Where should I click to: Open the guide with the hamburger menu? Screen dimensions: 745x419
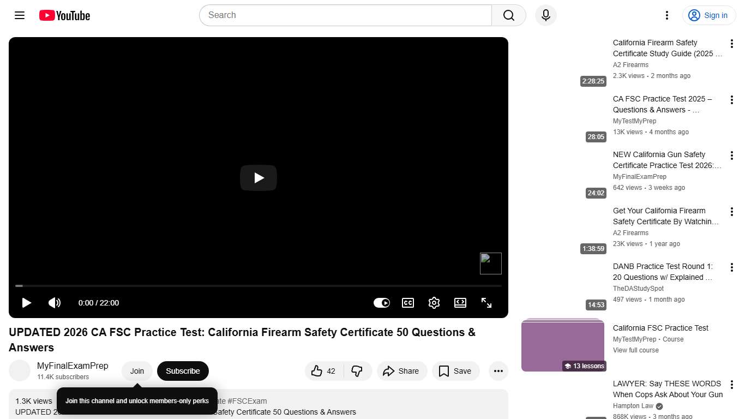pos(19,15)
